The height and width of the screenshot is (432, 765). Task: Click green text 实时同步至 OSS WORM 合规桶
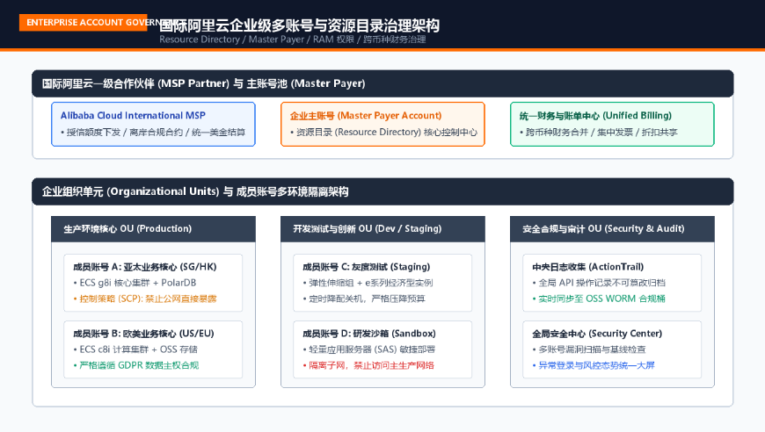pyautogui.click(x=599, y=299)
